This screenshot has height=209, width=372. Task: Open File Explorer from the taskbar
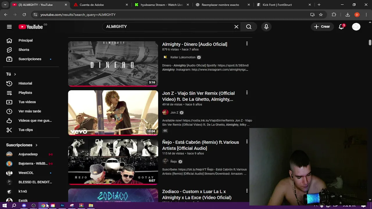(x=91, y=206)
